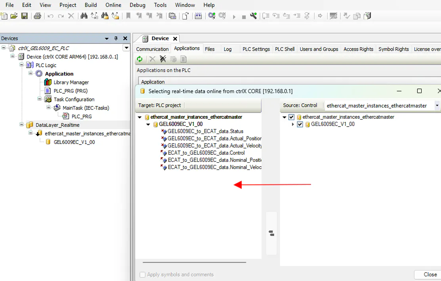
Task: Click the Open project folder icon
Action: 14,16
